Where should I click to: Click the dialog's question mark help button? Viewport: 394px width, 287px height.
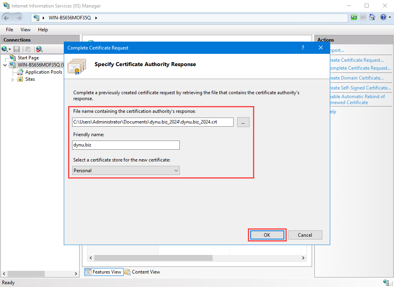tap(303, 48)
